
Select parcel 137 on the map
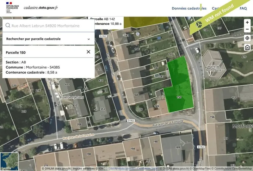[219, 28]
